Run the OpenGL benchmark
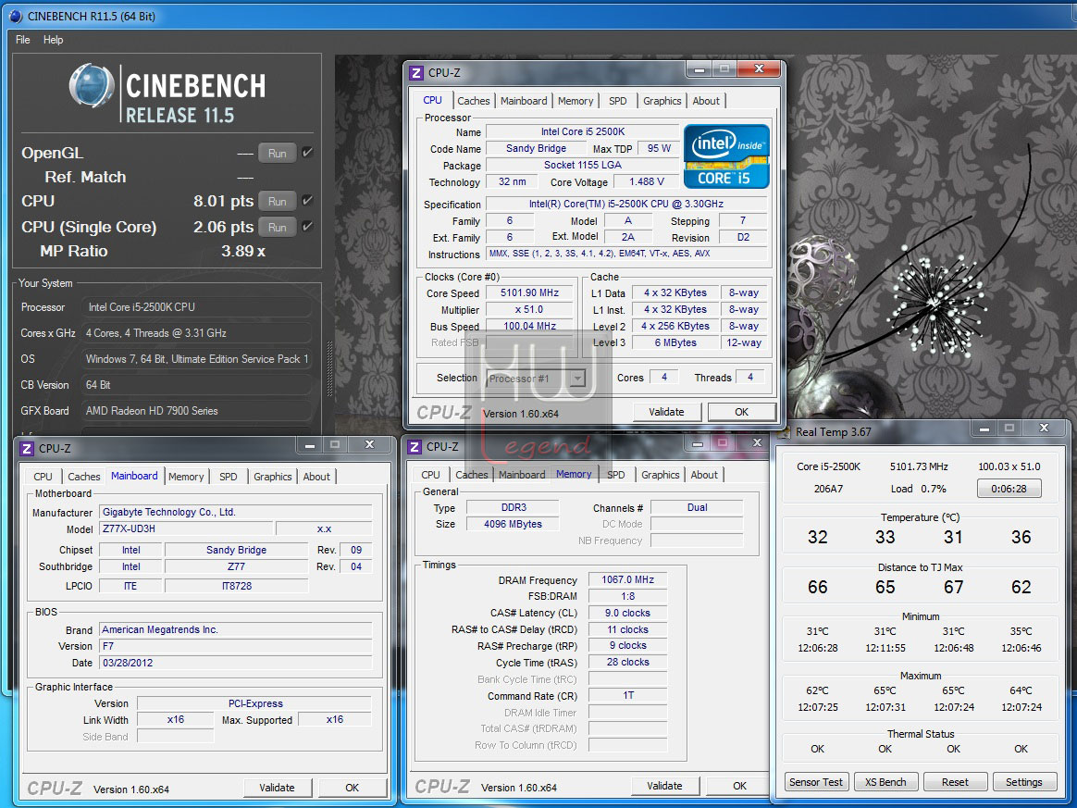 278,154
